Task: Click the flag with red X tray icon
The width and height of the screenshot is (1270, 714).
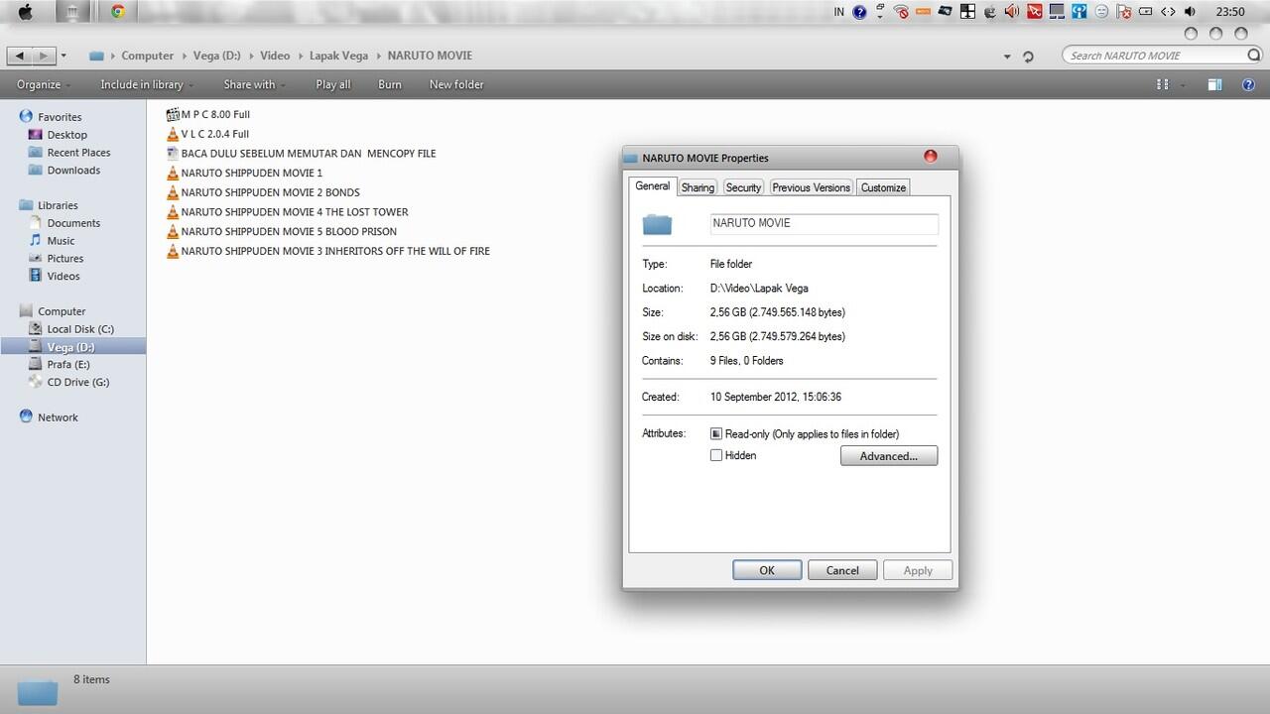Action: 1124,12
